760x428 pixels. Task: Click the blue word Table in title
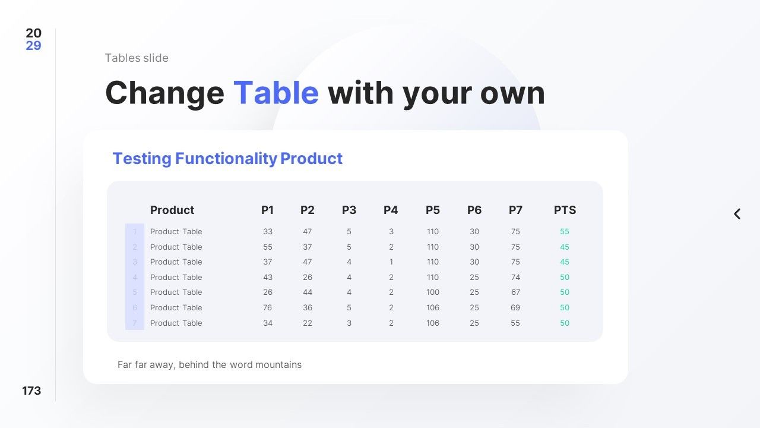coord(276,93)
